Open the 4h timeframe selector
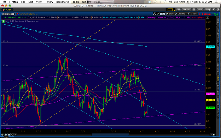221x138 pixels. coord(162,14)
